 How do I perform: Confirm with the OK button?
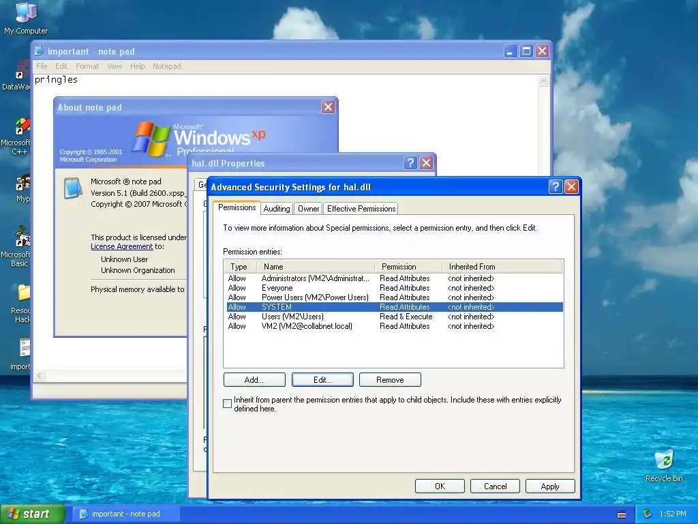pos(440,486)
